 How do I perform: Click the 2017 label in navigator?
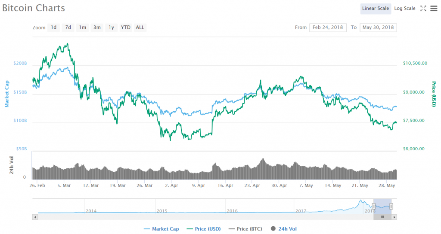point(301,211)
